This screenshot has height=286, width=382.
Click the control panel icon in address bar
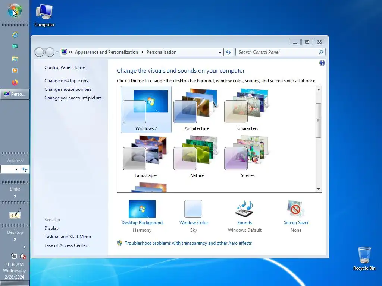pyautogui.click(x=64, y=52)
